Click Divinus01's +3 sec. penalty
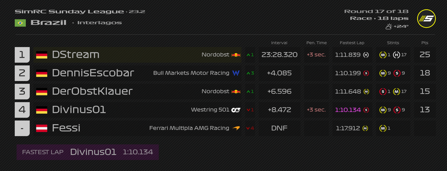 coord(316,110)
